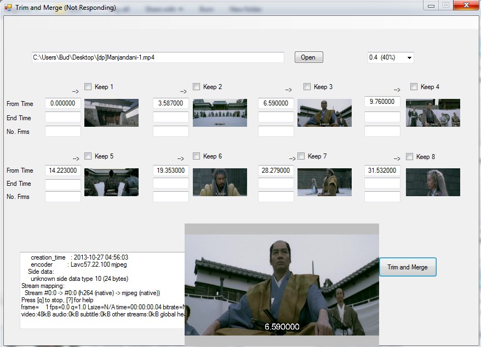
Task: Click the No. Frms field for Keep 4
Action: [x=382, y=131]
